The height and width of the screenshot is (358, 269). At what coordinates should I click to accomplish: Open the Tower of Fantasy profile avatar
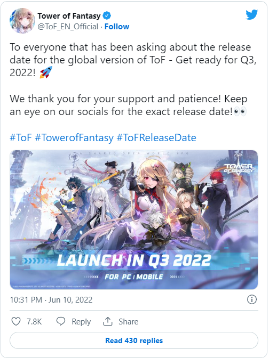coord(22,21)
